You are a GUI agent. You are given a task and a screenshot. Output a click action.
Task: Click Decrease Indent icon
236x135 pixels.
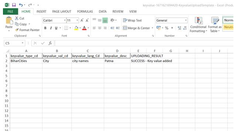pyautogui.click(x=112, y=28)
